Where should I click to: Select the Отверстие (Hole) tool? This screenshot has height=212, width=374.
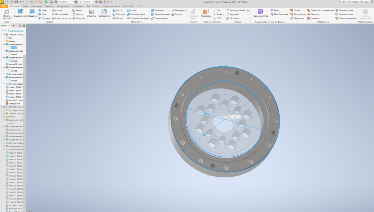(91, 13)
